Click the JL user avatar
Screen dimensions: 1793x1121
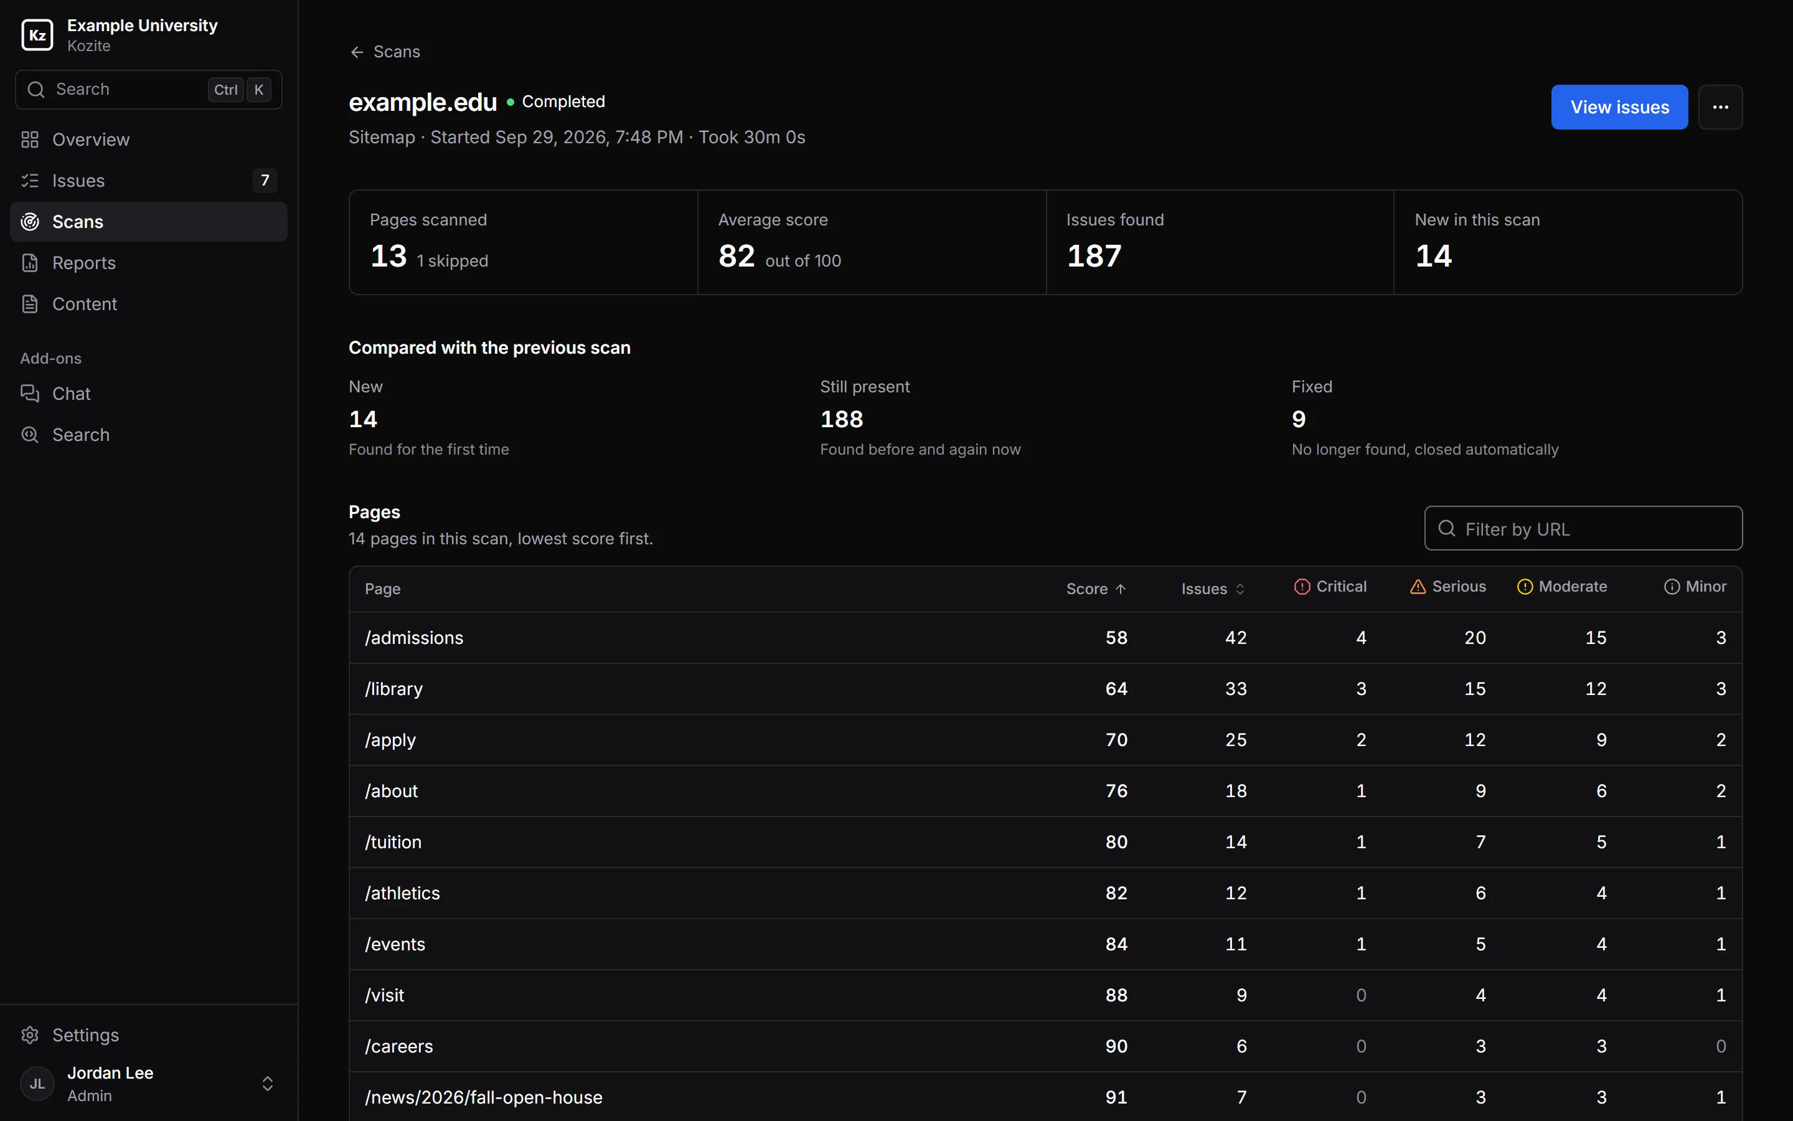click(x=37, y=1084)
